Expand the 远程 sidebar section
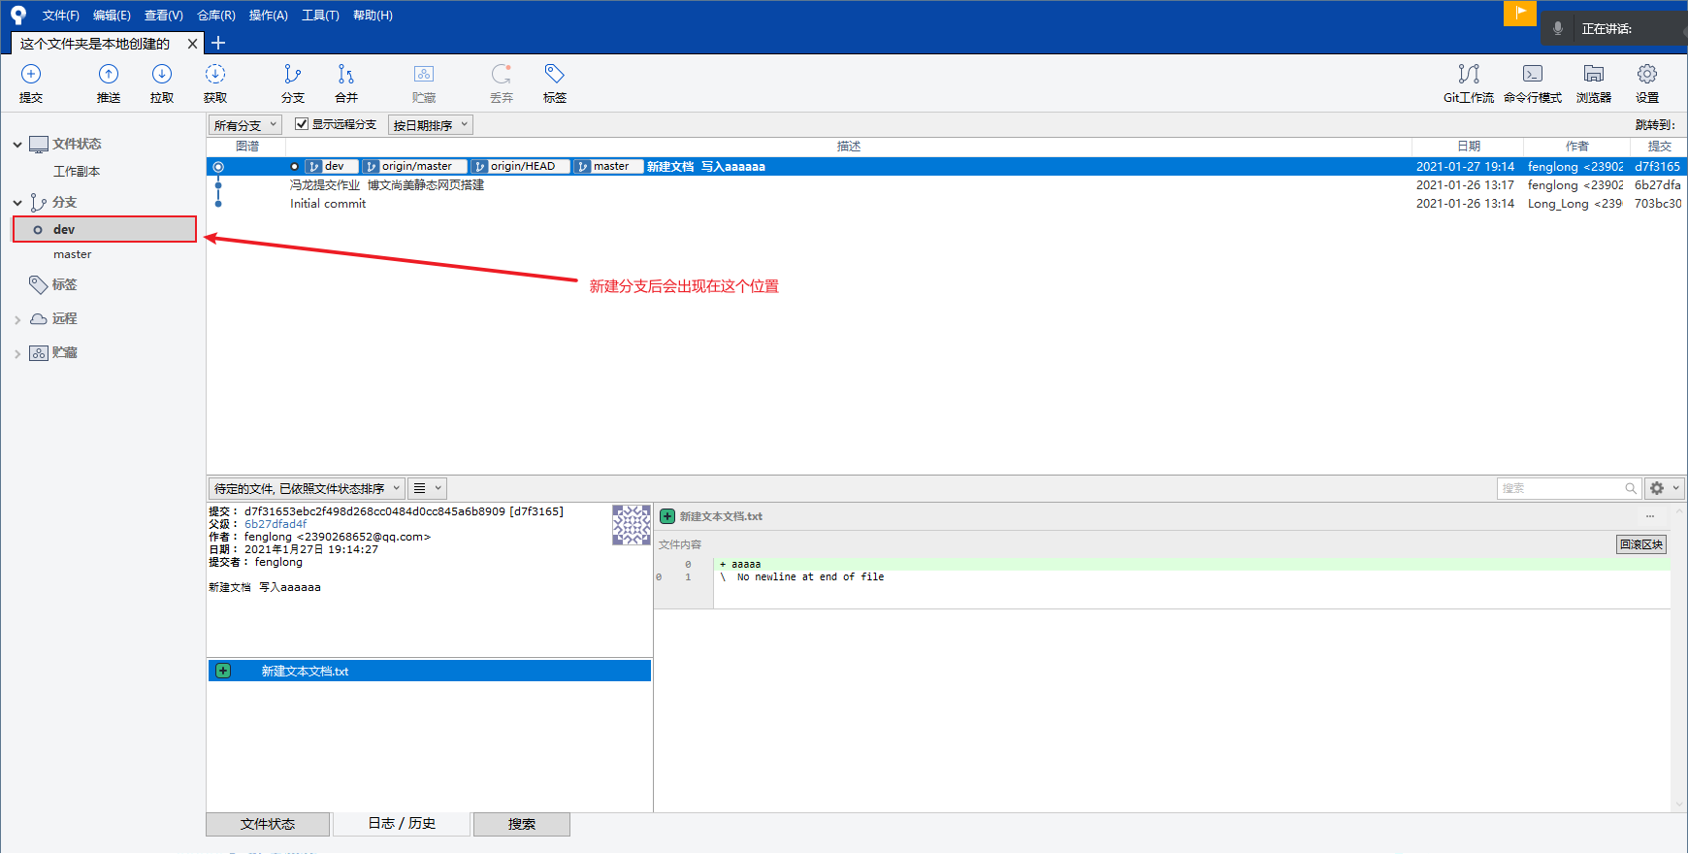This screenshot has width=1688, height=854. coord(17,319)
